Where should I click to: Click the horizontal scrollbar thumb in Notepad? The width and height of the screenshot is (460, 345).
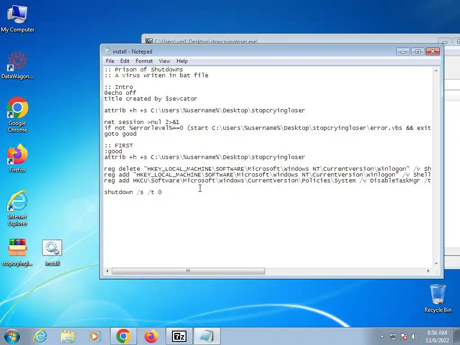click(188, 271)
